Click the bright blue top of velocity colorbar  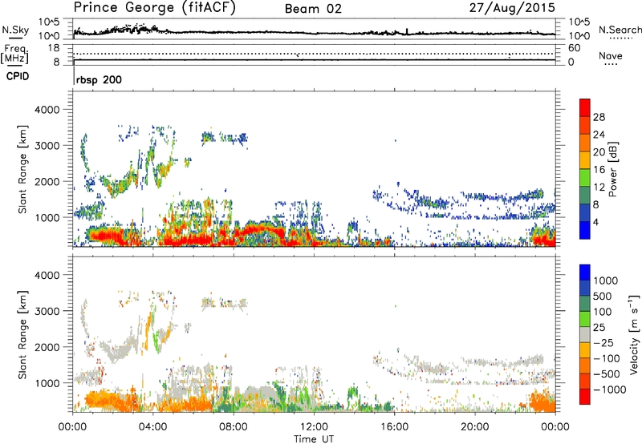click(585, 272)
